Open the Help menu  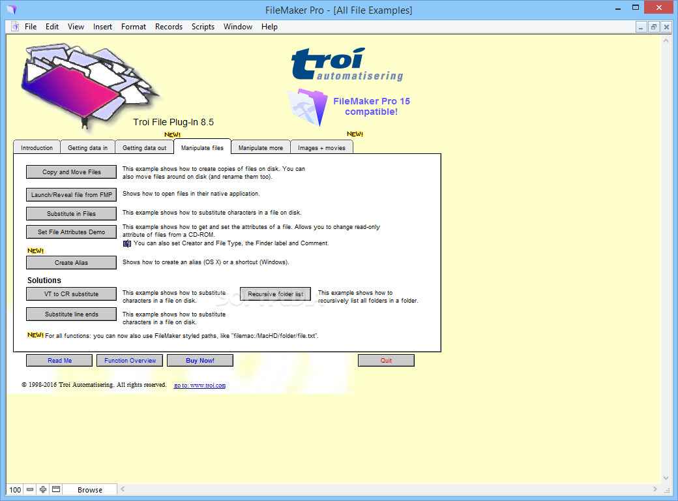click(x=269, y=26)
